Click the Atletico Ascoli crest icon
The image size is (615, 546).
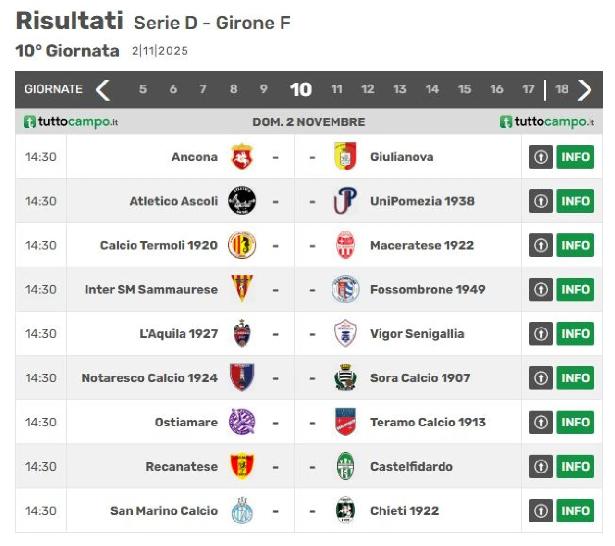(242, 201)
